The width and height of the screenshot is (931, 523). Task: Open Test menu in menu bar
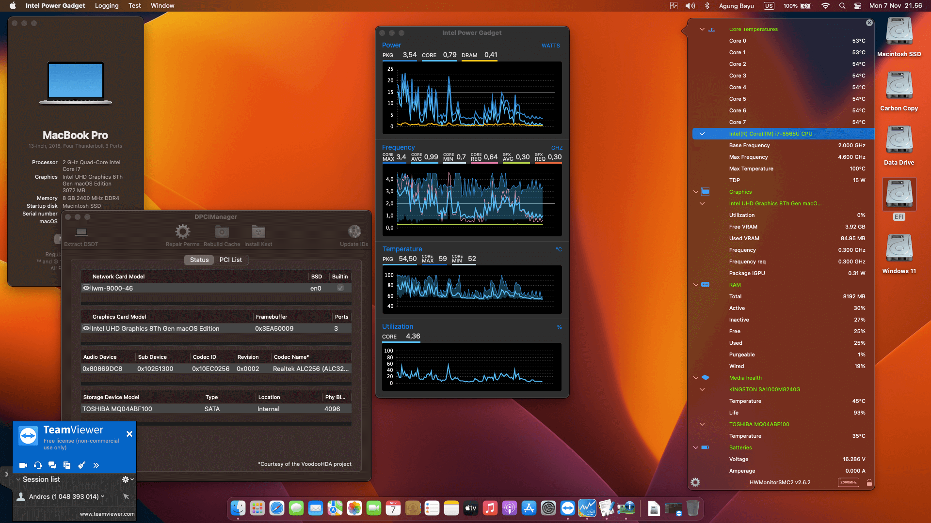[x=134, y=6]
